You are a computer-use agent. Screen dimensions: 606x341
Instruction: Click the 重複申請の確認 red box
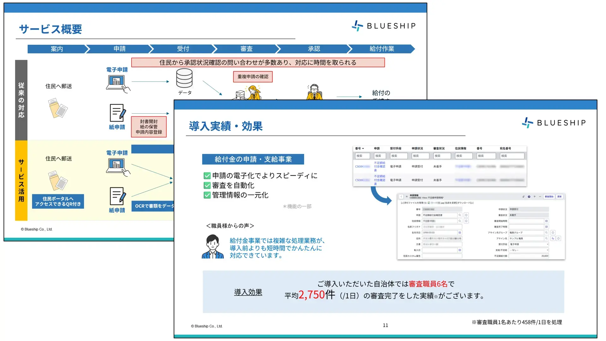coord(253,77)
